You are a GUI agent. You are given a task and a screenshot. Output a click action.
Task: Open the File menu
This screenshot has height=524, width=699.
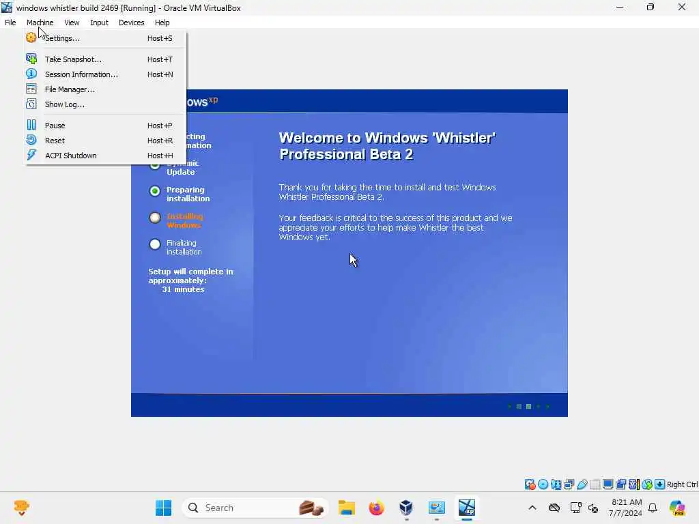[x=10, y=23]
